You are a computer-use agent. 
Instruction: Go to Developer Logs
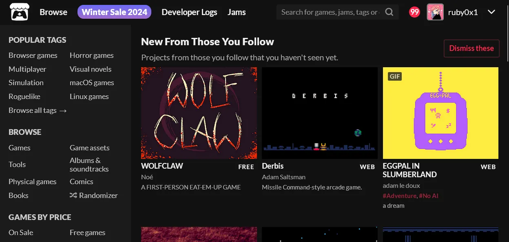[189, 12]
